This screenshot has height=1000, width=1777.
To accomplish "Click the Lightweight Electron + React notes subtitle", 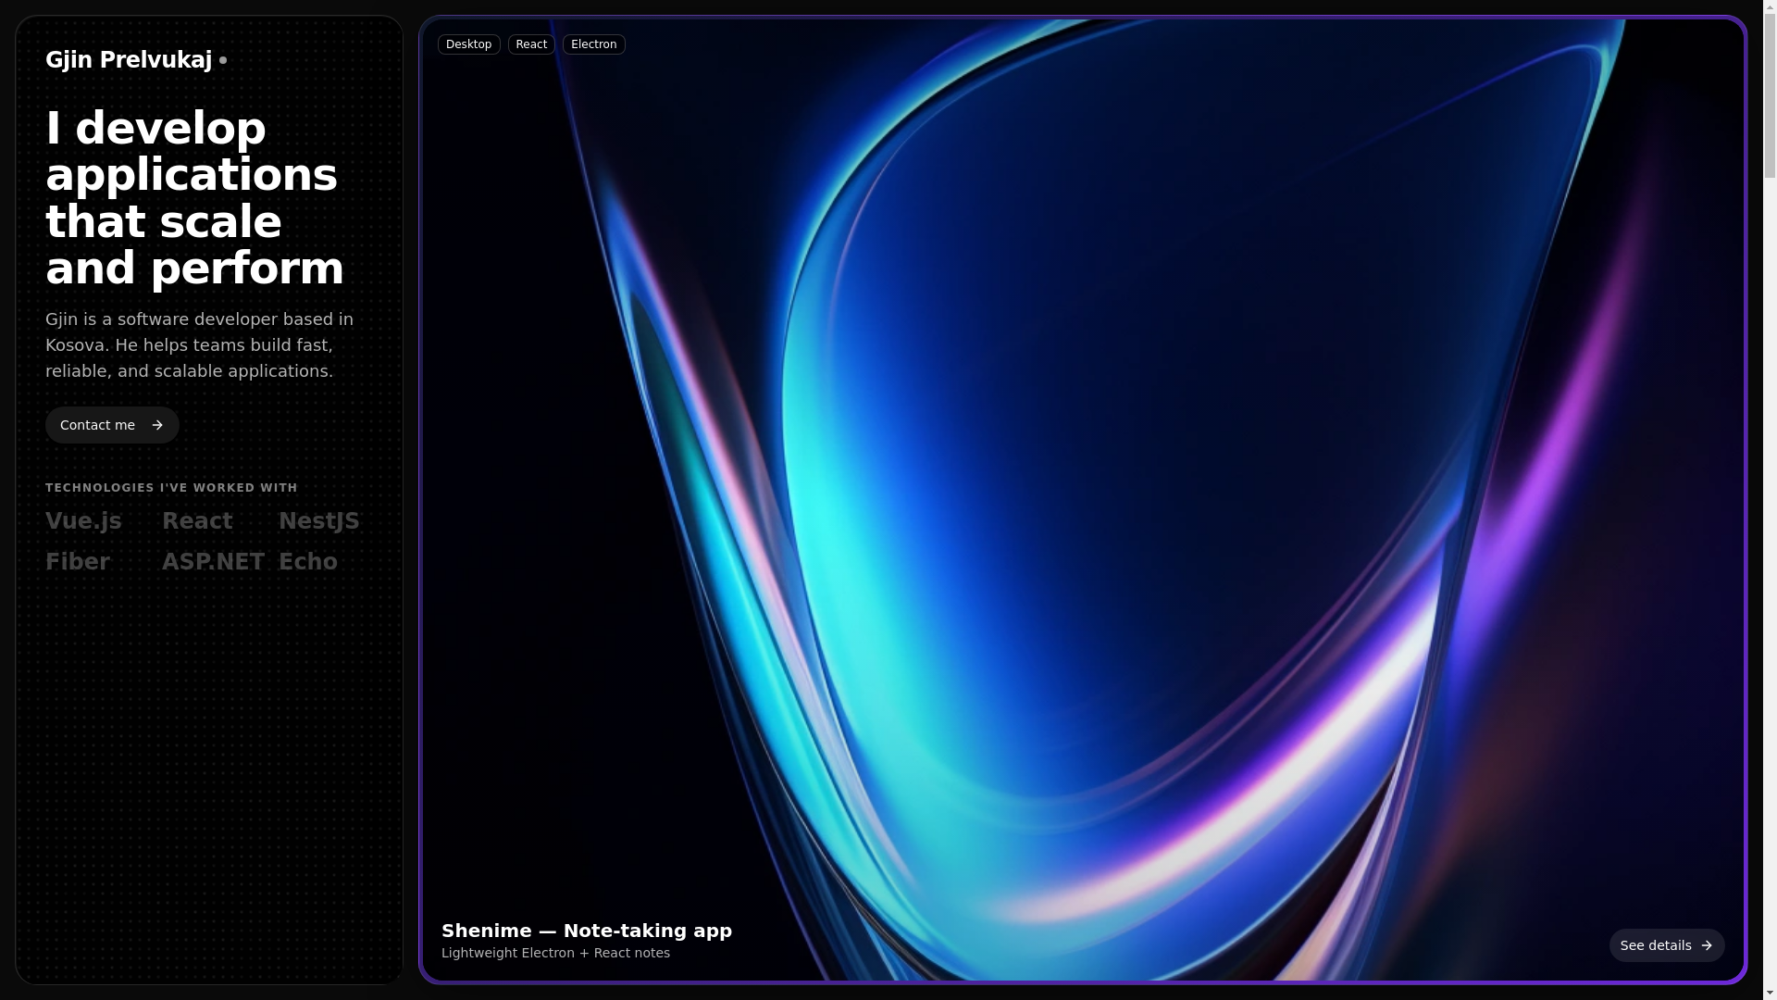I will point(555,953).
